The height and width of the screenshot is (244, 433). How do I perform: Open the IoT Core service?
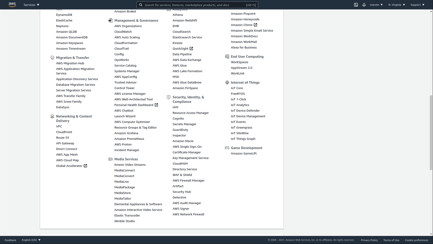237,88
